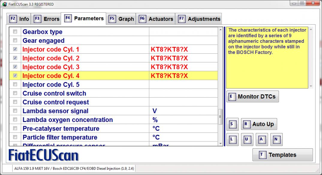The width and height of the screenshot is (322, 175).
Task: Click the V unit of Lambda sensor signal
Action: coord(155,111)
